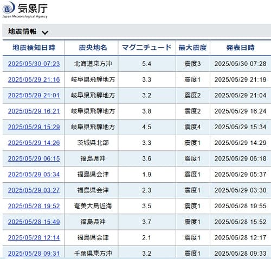Select the 2025/05/30 07:28 announcement time
Viewport: 271px width, 259px height.
[x=240, y=64]
